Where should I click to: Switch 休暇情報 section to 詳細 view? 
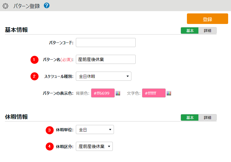(x=207, y=118)
